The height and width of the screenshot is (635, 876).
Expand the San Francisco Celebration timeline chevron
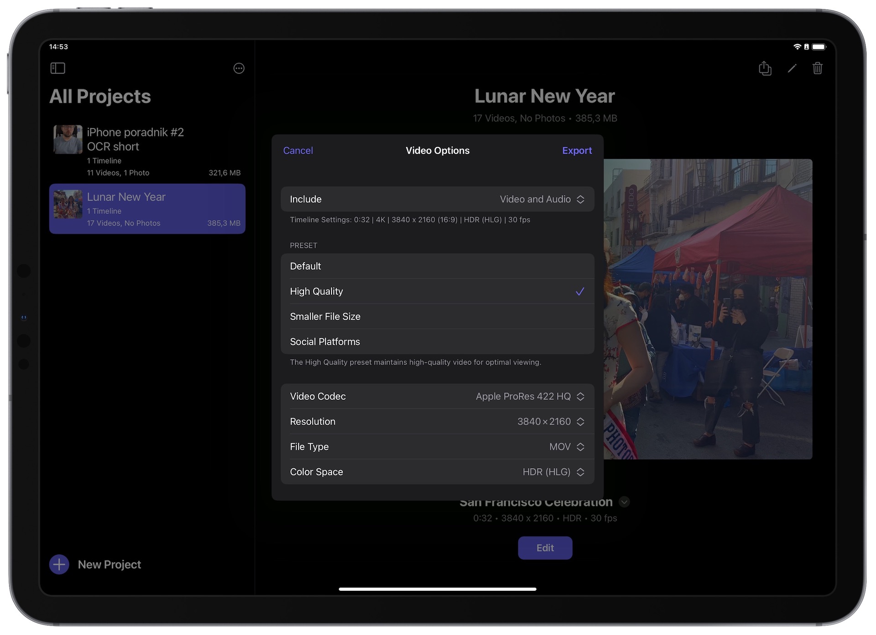point(624,502)
